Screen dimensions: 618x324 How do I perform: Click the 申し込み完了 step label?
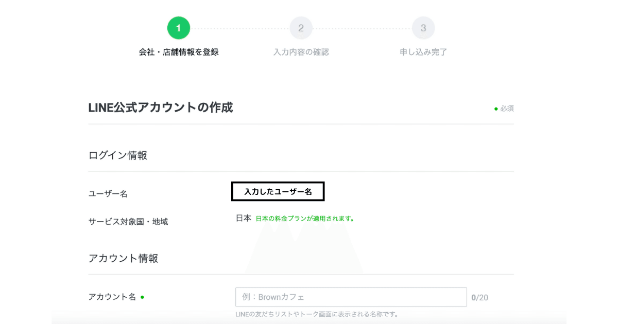coord(423,51)
